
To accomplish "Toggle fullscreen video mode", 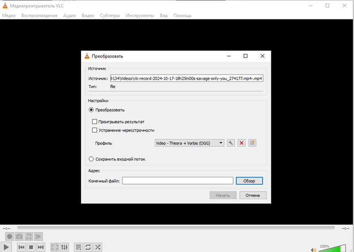I will pyautogui.click(x=54, y=247).
